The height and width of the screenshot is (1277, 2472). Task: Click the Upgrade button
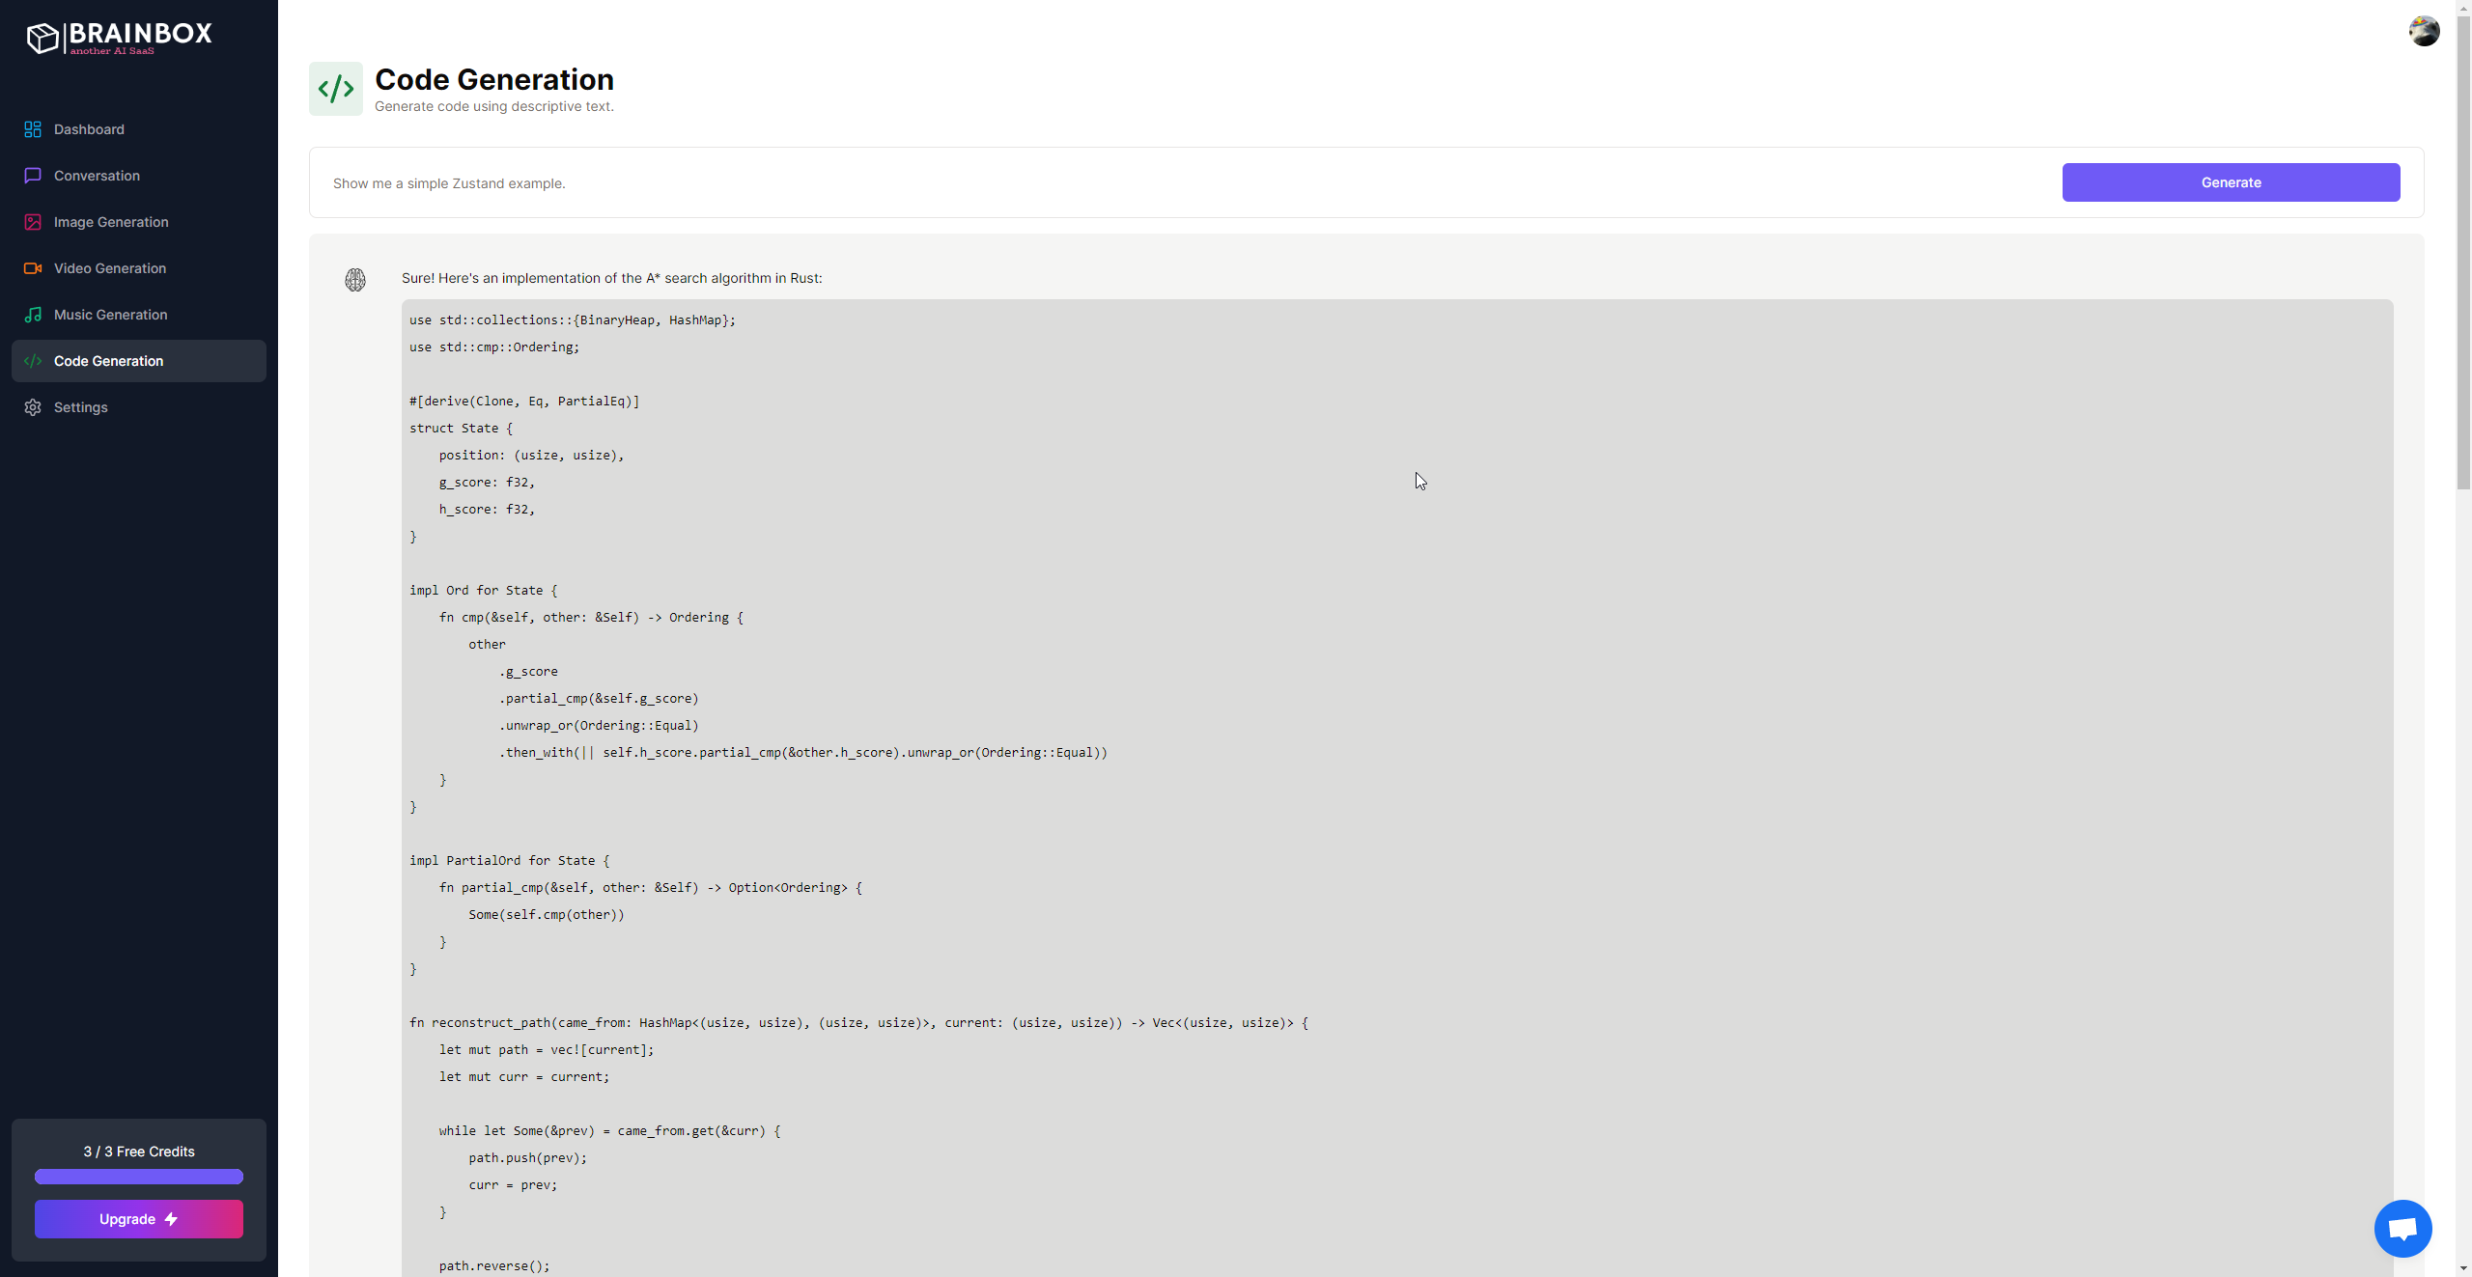pyautogui.click(x=138, y=1219)
